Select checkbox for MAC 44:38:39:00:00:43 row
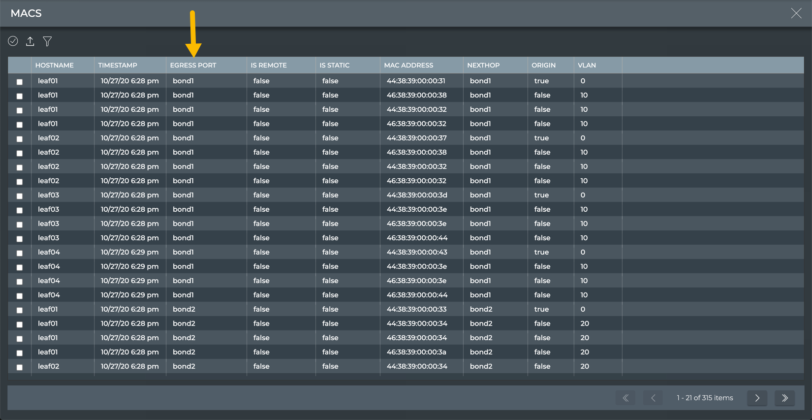 point(20,253)
